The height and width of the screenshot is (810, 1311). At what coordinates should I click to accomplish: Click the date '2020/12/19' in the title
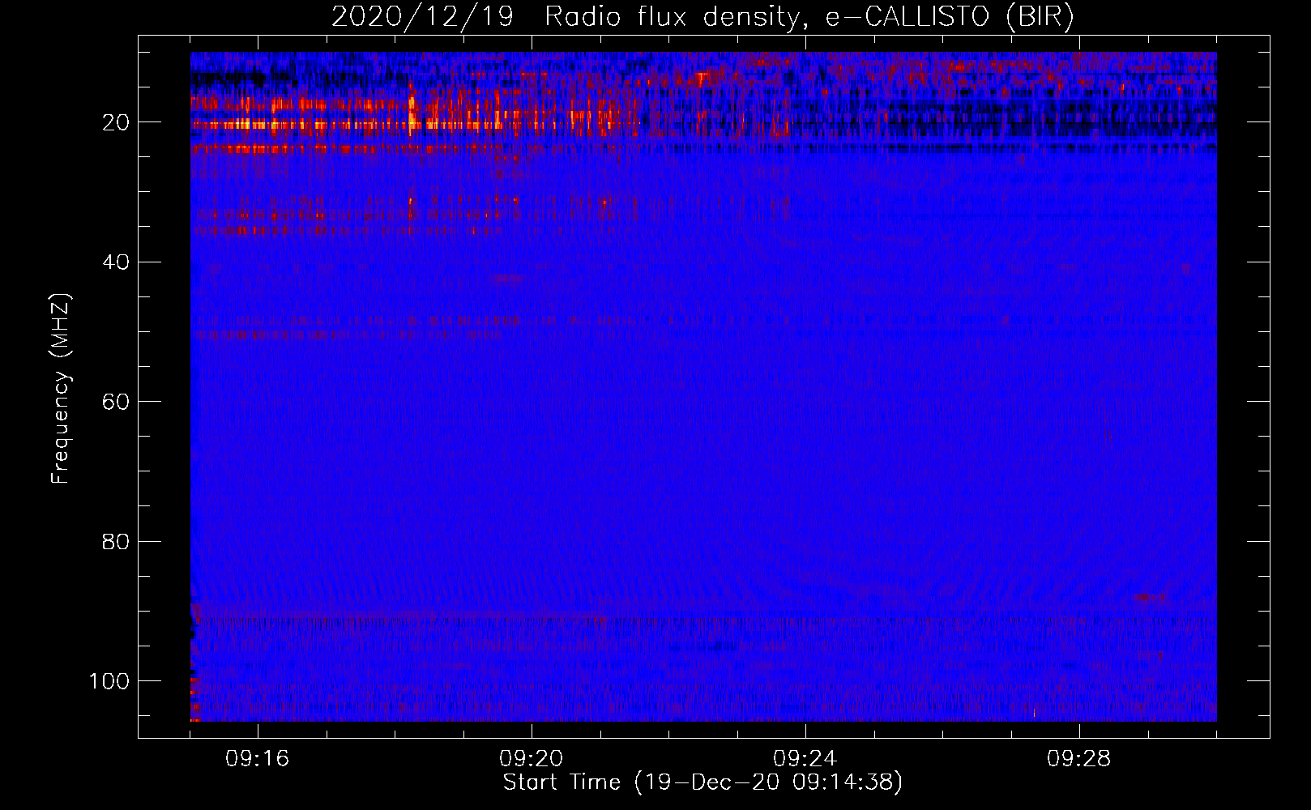click(422, 17)
